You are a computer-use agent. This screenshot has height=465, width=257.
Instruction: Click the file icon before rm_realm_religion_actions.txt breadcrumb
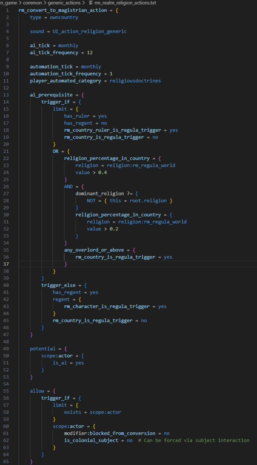pyautogui.click(x=91, y=3)
